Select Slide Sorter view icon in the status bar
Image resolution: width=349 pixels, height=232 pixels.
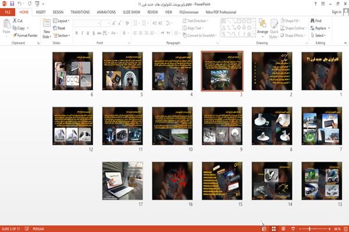pyautogui.click(x=274, y=229)
